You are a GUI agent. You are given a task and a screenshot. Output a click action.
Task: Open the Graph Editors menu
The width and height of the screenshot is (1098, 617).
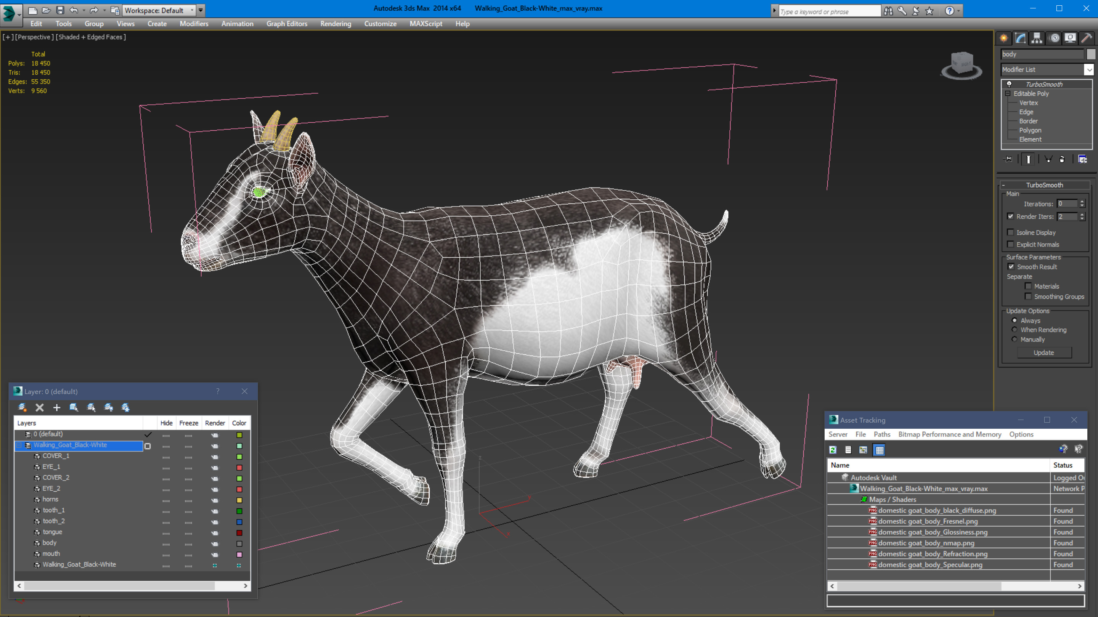tap(287, 24)
